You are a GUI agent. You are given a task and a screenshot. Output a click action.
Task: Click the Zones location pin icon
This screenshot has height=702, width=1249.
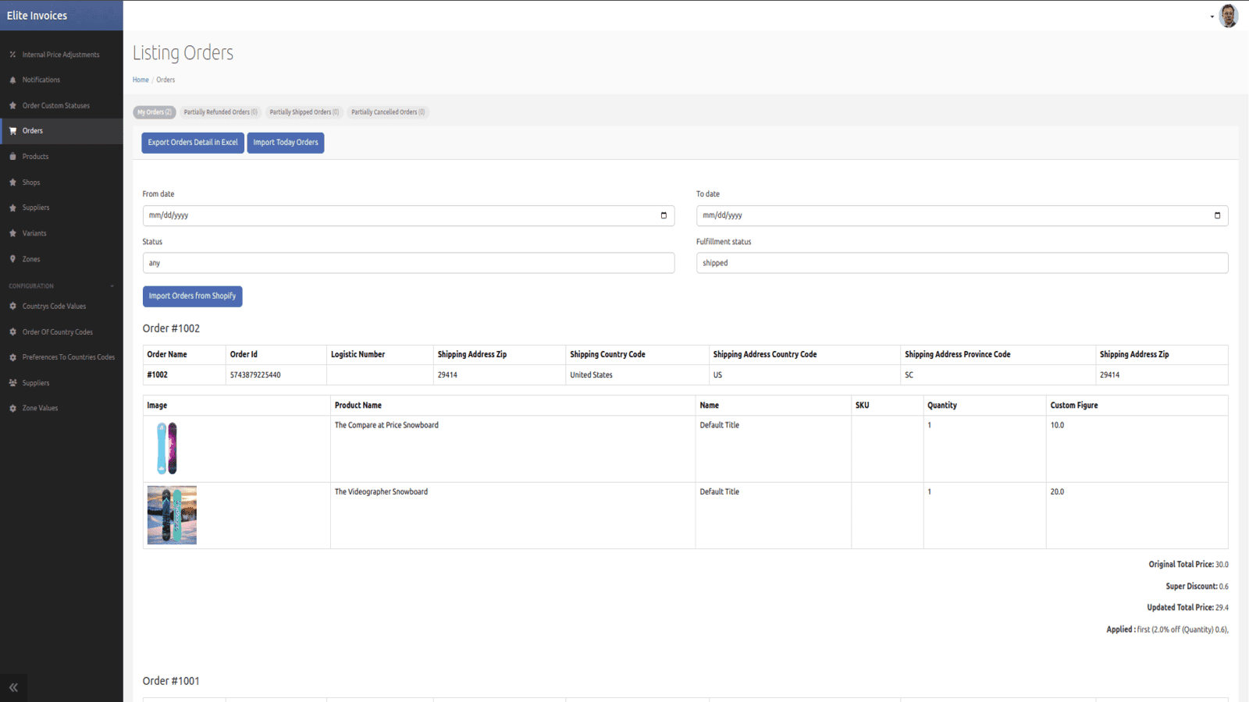pos(12,258)
